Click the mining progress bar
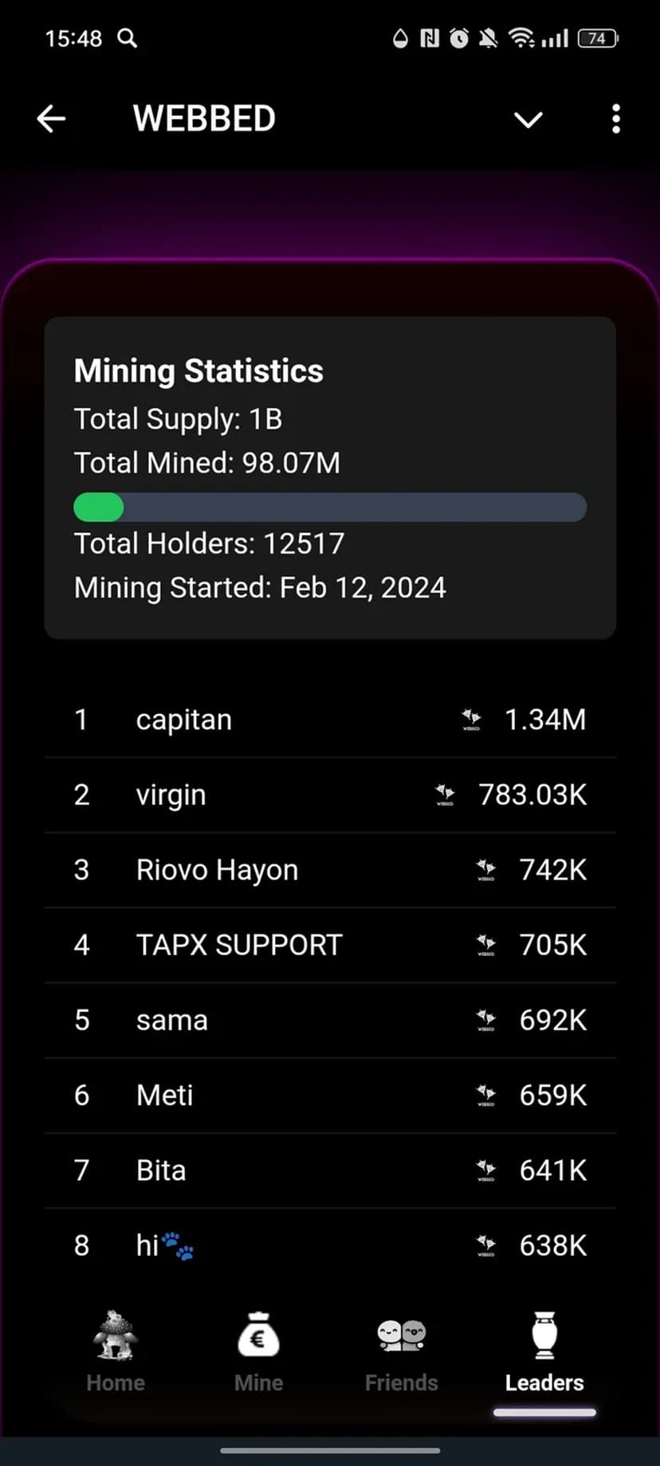 click(x=330, y=508)
